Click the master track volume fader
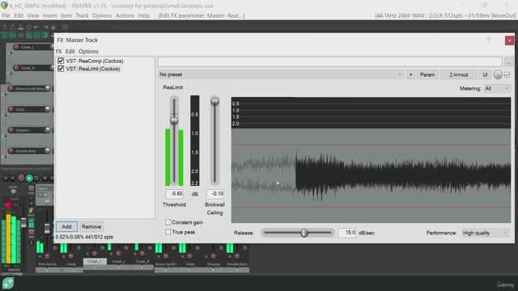Screen dimensions: 518x291 pos(23,223)
